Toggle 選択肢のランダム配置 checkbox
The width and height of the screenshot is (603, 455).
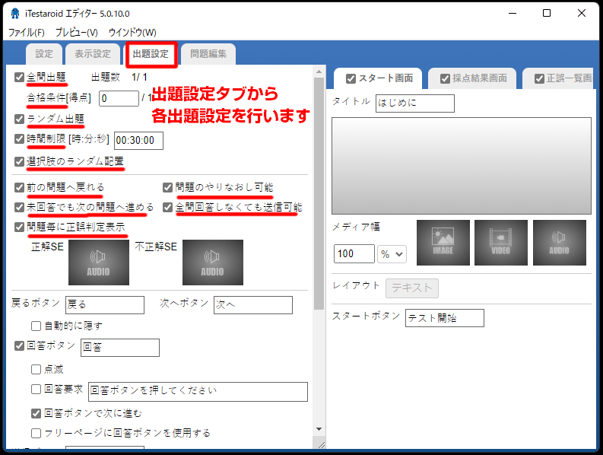coord(19,161)
